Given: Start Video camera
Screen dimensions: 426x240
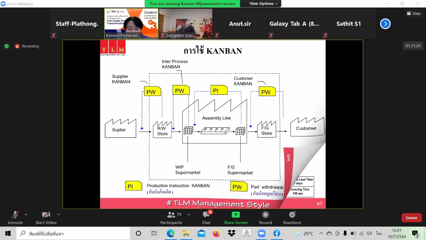Looking at the screenshot, I should pyautogui.click(x=46, y=218).
